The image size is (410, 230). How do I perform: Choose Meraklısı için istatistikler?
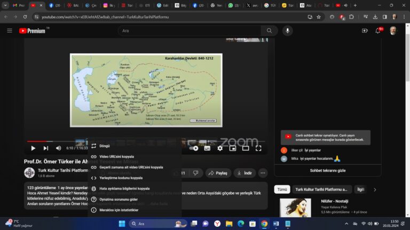click(x=135, y=210)
